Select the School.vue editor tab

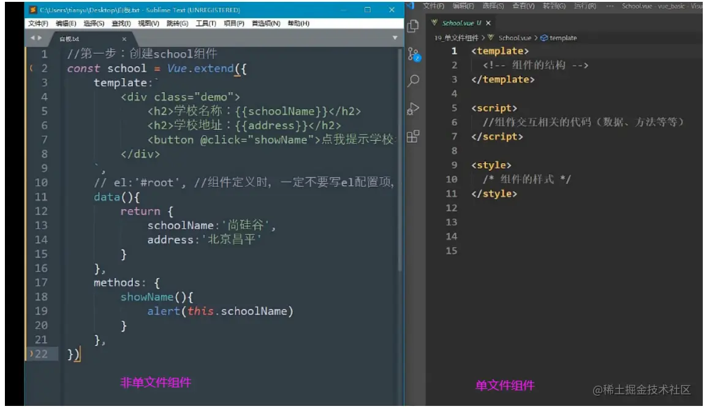tap(461, 23)
